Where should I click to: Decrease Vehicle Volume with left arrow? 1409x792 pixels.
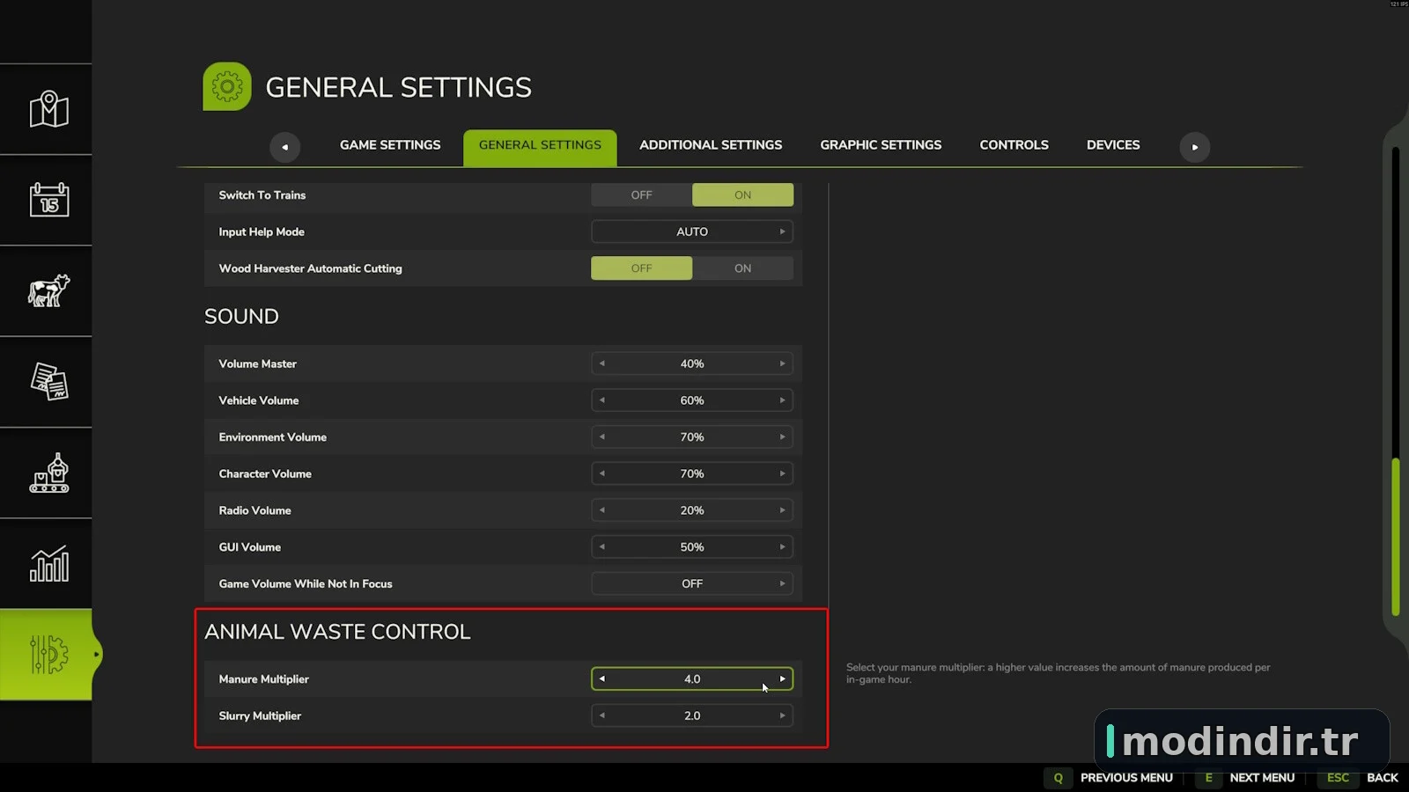click(602, 400)
